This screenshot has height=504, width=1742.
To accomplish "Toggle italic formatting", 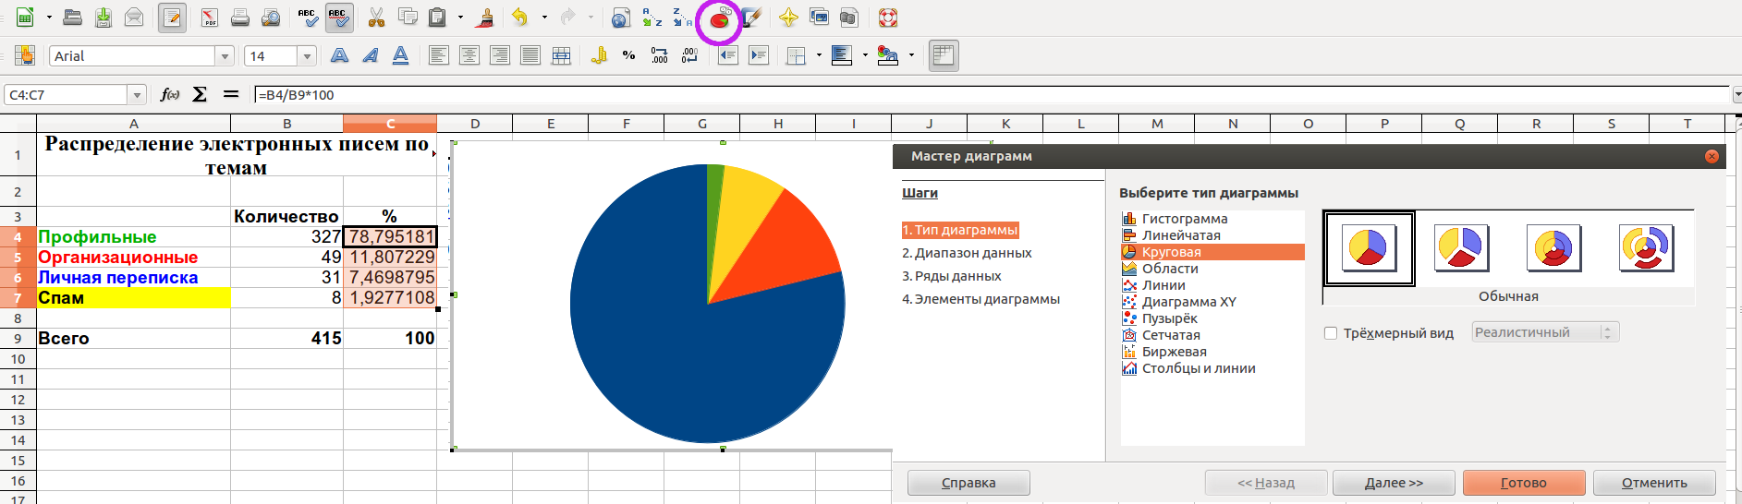I will pyautogui.click(x=371, y=55).
